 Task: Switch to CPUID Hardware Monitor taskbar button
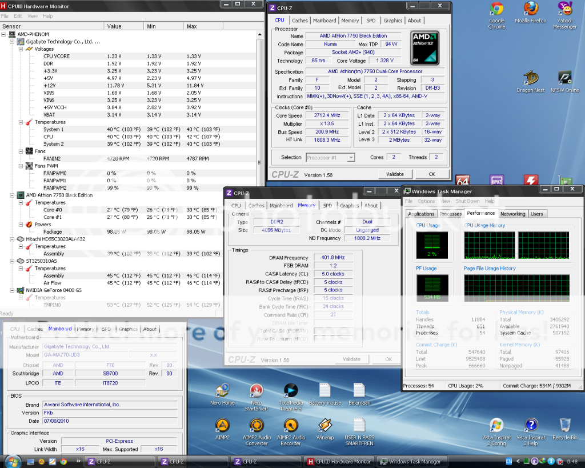pos(339,462)
